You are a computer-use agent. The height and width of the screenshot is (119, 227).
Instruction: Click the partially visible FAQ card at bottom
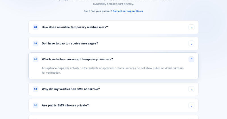(x=113, y=117)
